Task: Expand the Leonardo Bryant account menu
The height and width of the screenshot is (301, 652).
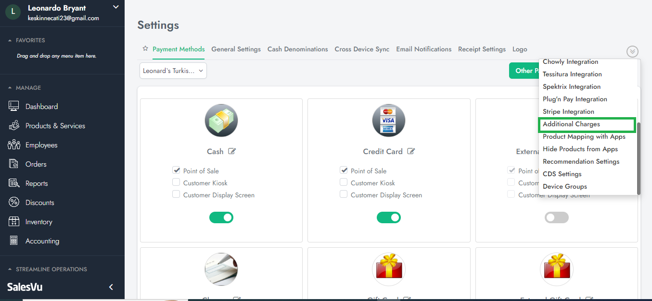Action: pos(115,7)
